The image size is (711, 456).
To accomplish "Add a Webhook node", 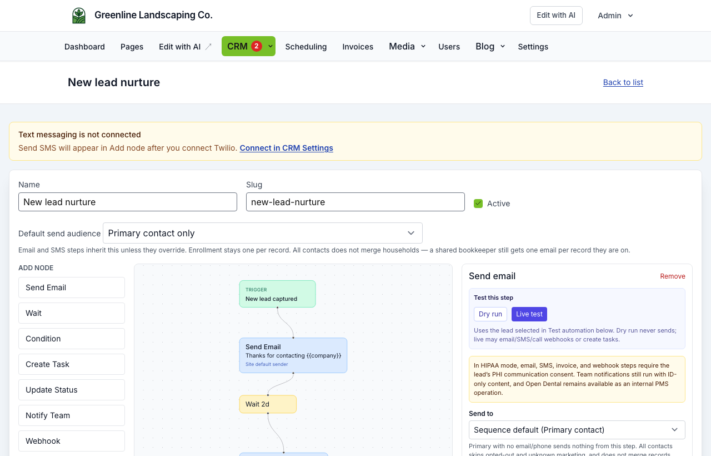I will tap(72, 441).
